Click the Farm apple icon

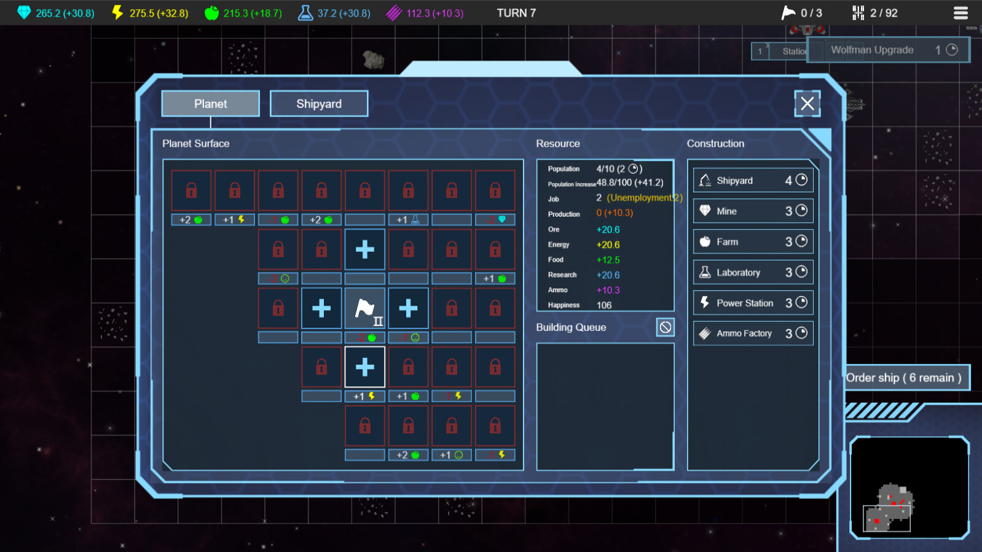tap(705, 241)
